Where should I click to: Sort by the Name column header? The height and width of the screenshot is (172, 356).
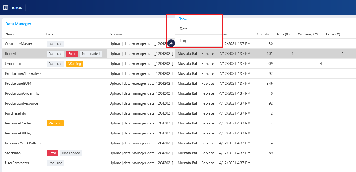(x=10, y=34)
